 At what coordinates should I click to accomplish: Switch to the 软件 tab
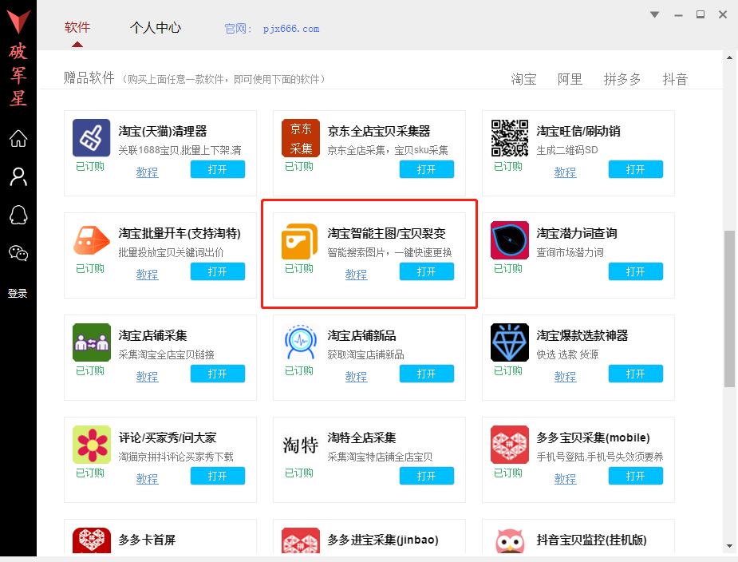pos(77,28)
